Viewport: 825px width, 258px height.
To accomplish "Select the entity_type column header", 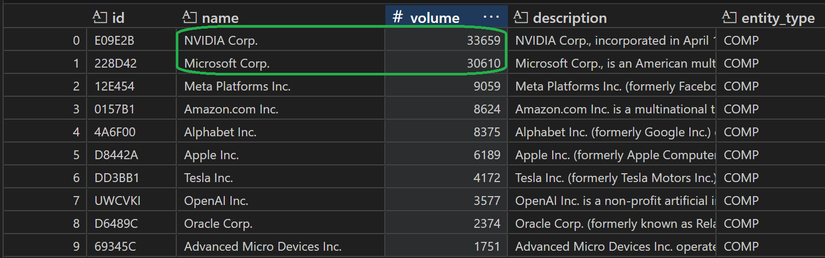I will [771, 17].
